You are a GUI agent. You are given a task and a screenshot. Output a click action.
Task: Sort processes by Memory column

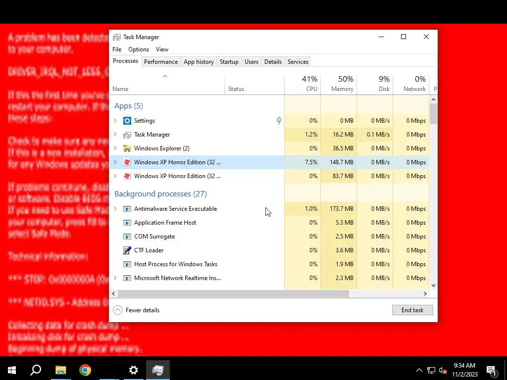(x=339, y=85)
